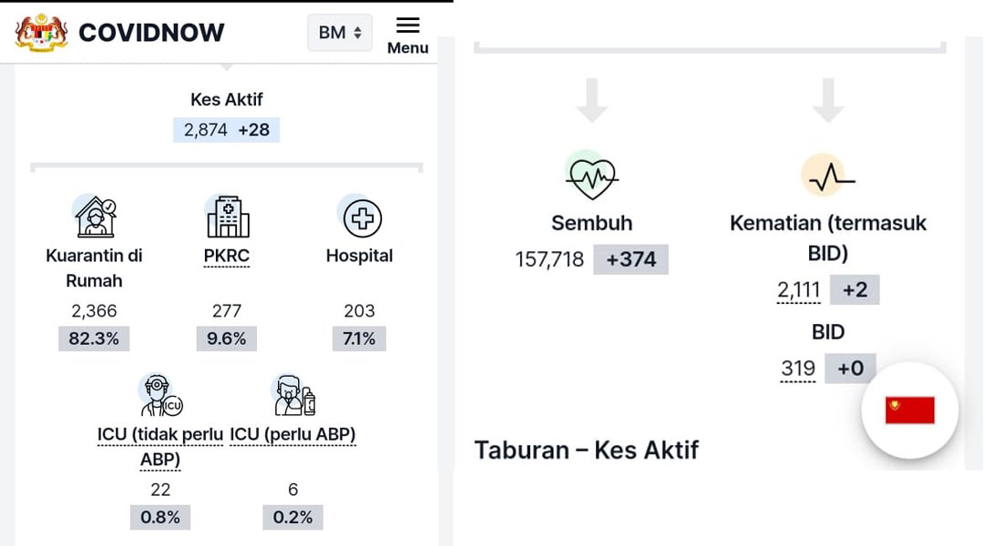Click the red flag floating button
The image size is (984, 546).
909,410
